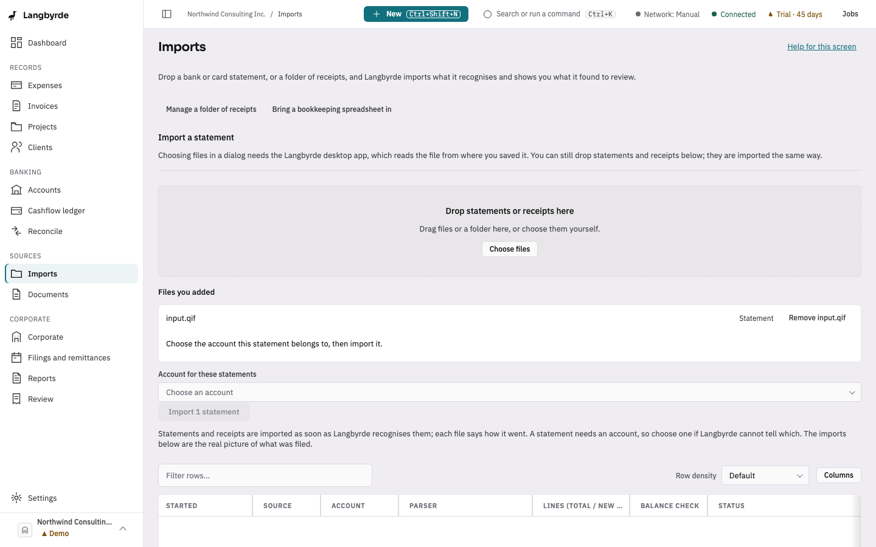The height and width of the screenshot is (547, 876).
Task: Click the Reports page icon
Action: pos(16,378)
